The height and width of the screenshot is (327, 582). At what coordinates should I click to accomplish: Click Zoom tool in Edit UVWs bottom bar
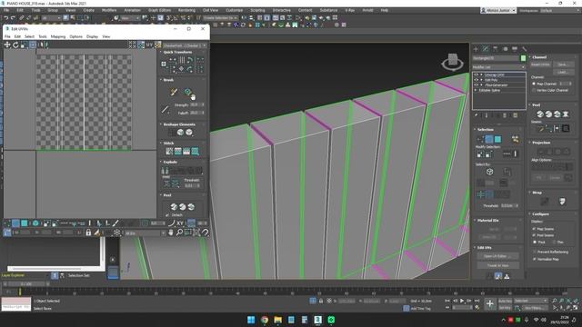(x=179, y=233)
